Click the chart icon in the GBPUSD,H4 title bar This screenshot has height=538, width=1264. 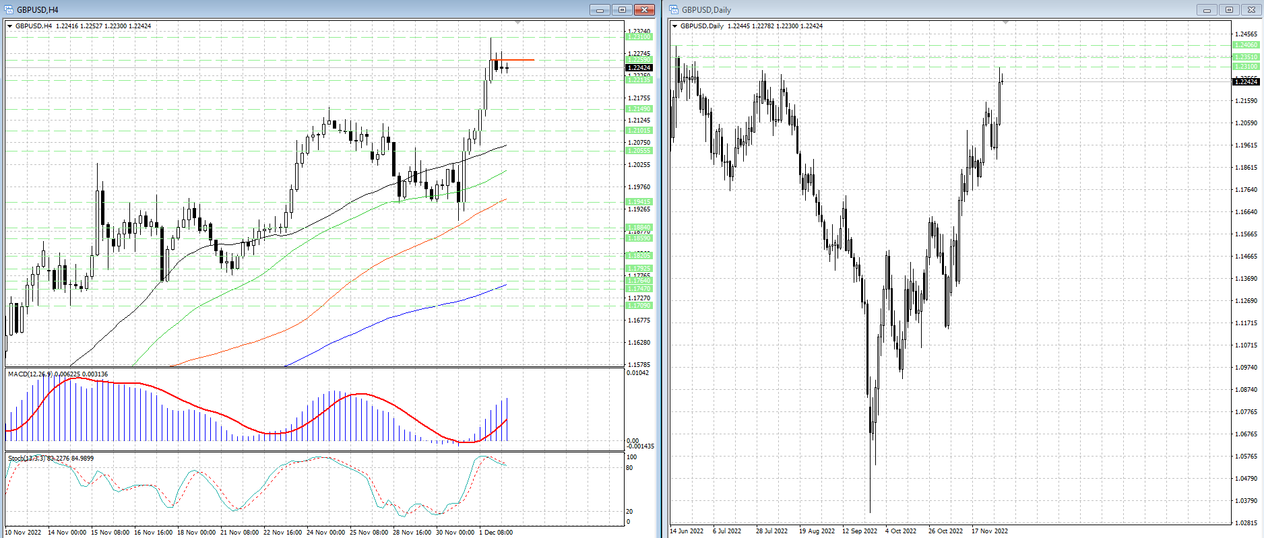point(9,9)
